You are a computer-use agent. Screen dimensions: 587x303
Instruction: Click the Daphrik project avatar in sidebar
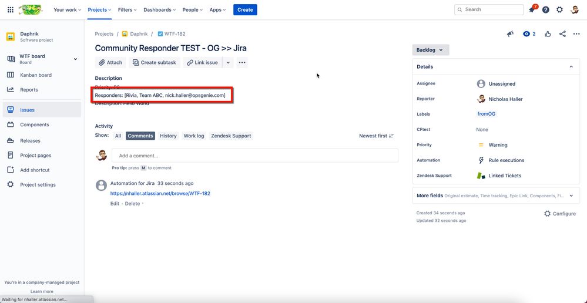(11, 36)
